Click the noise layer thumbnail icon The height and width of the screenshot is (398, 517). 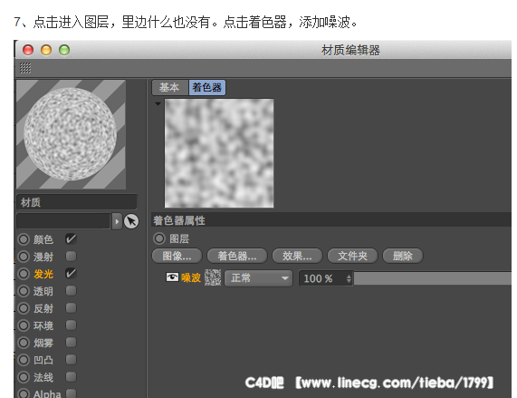(213, 277)
